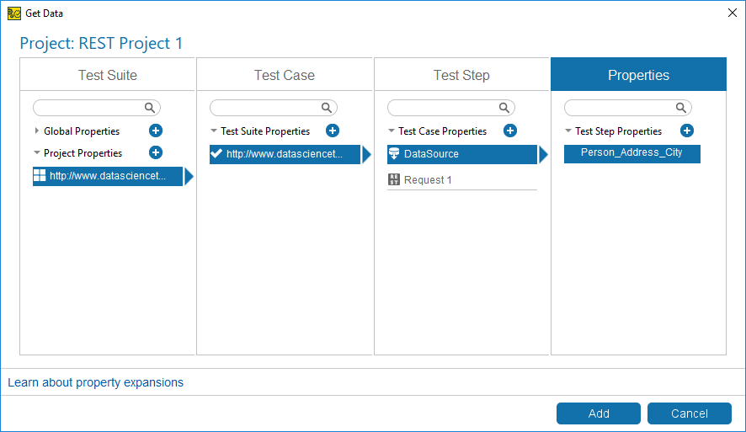Click the search magnifier in Test Suite column
Screen dimensions: 746x432
click(150, 108)
